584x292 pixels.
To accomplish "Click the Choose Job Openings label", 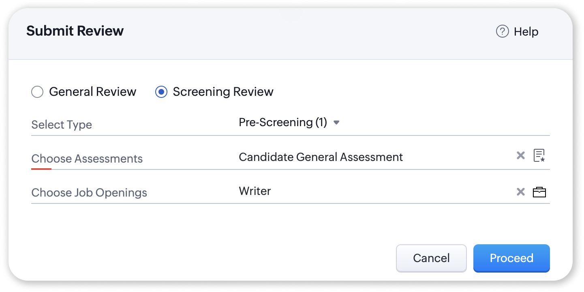I will (x=89, y=193).
